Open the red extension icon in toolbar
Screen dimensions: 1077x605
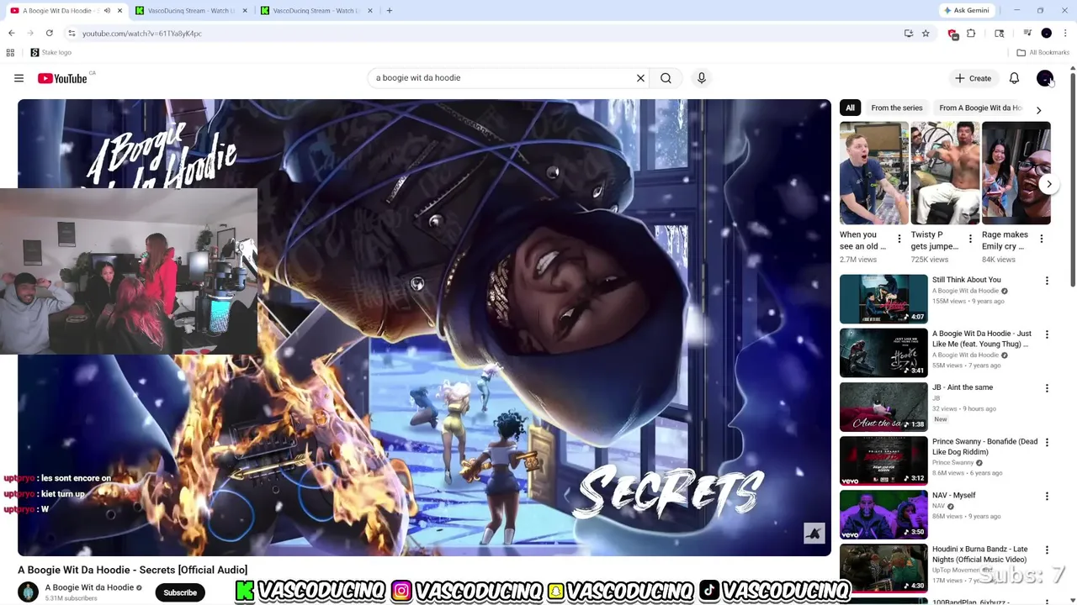pos(952,34)
